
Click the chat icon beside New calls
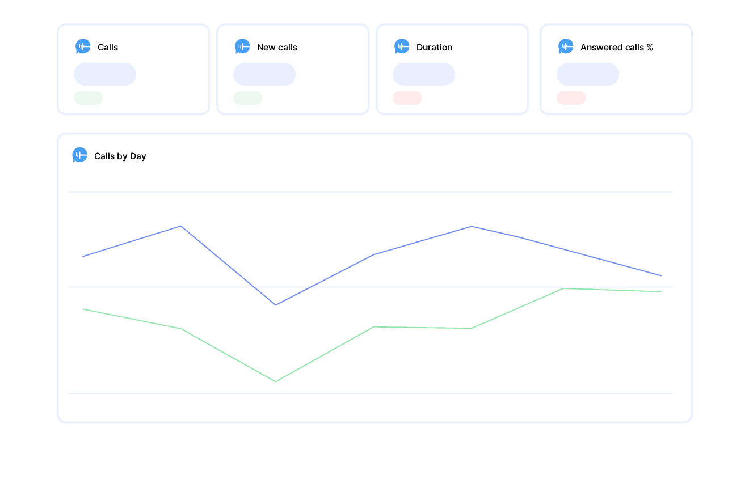point(242,46)
